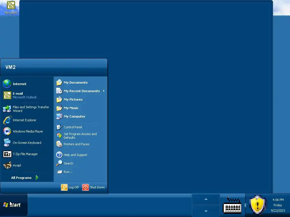
Task: Open the Run dialog icon
Action: (x=59, y=172)
